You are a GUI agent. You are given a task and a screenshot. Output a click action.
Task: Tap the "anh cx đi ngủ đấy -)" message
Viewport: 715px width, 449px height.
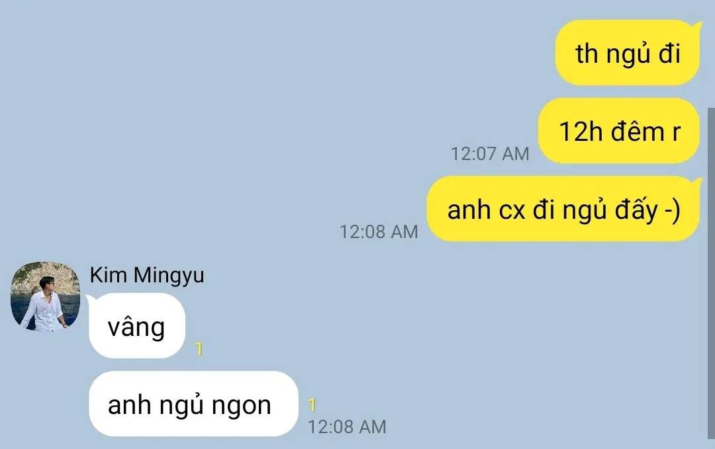(563, 210)
